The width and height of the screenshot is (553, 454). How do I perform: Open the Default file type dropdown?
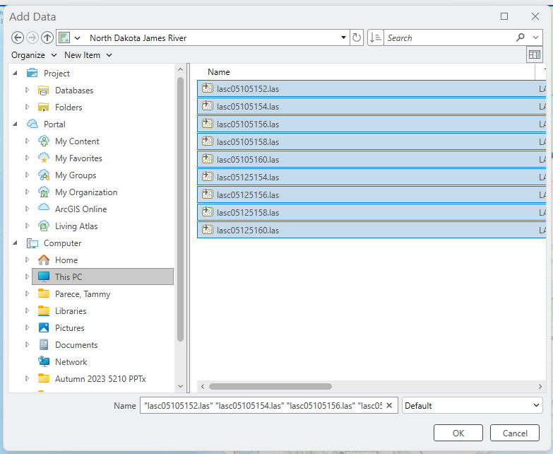[536, 405]
